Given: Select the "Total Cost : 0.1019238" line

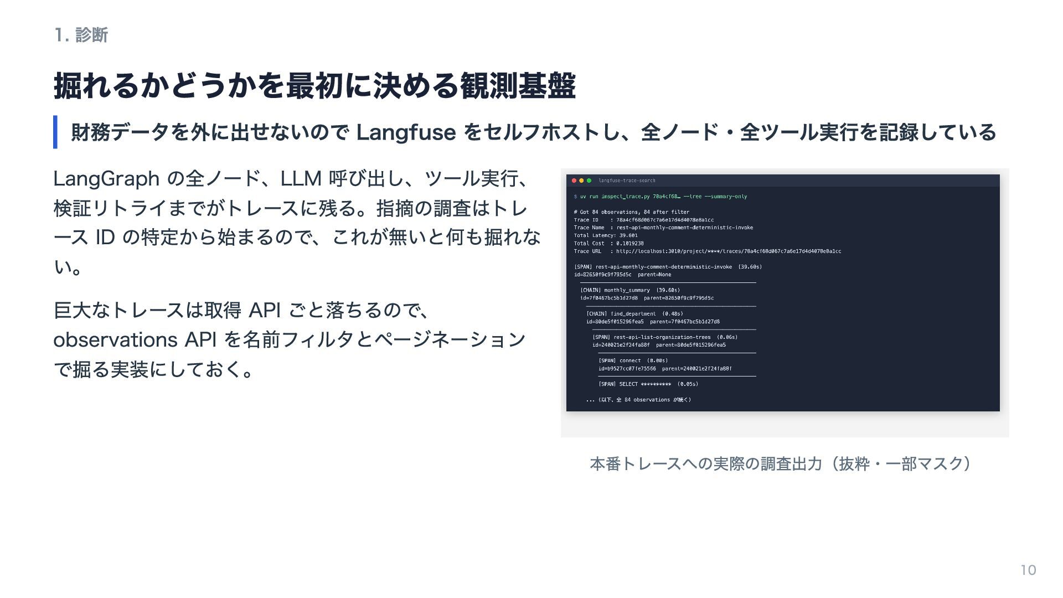Looking at the screenshot, I should pos(608,243).
